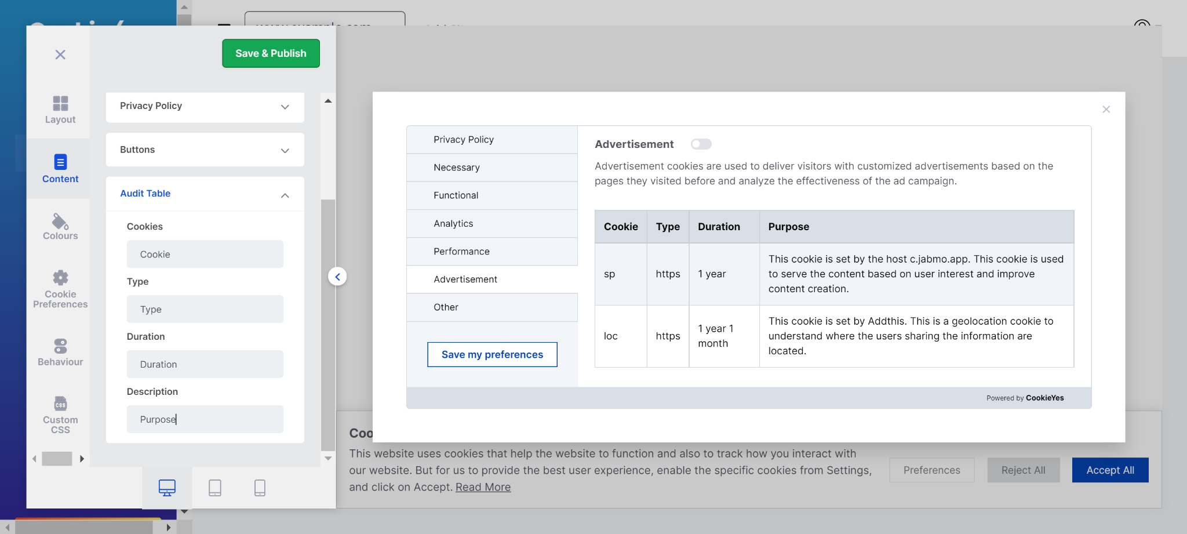Open the Read More link
Viewport: 1187px width, 534px height.
click(483, 487)
